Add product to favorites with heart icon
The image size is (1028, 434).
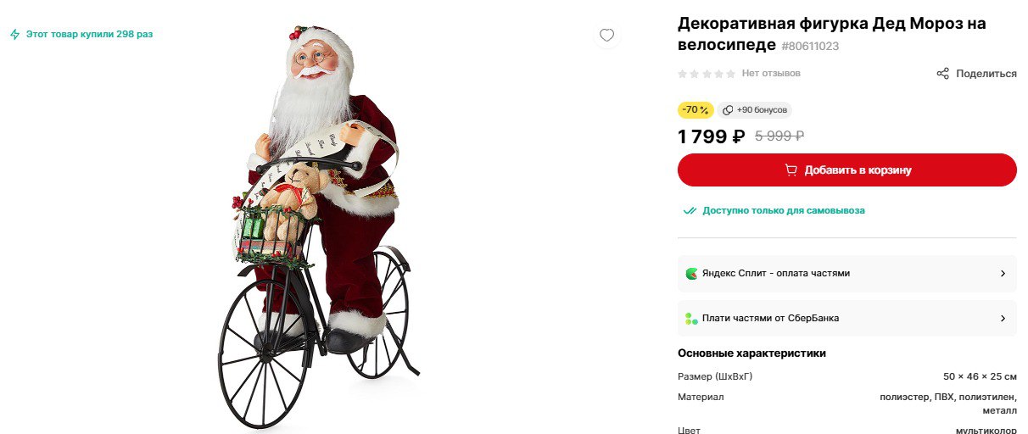pyautogui.click(x=606, y=35)
